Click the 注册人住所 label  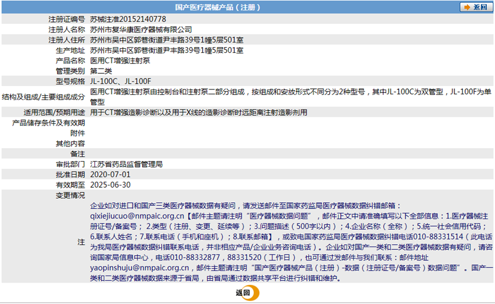pos(66,40)
